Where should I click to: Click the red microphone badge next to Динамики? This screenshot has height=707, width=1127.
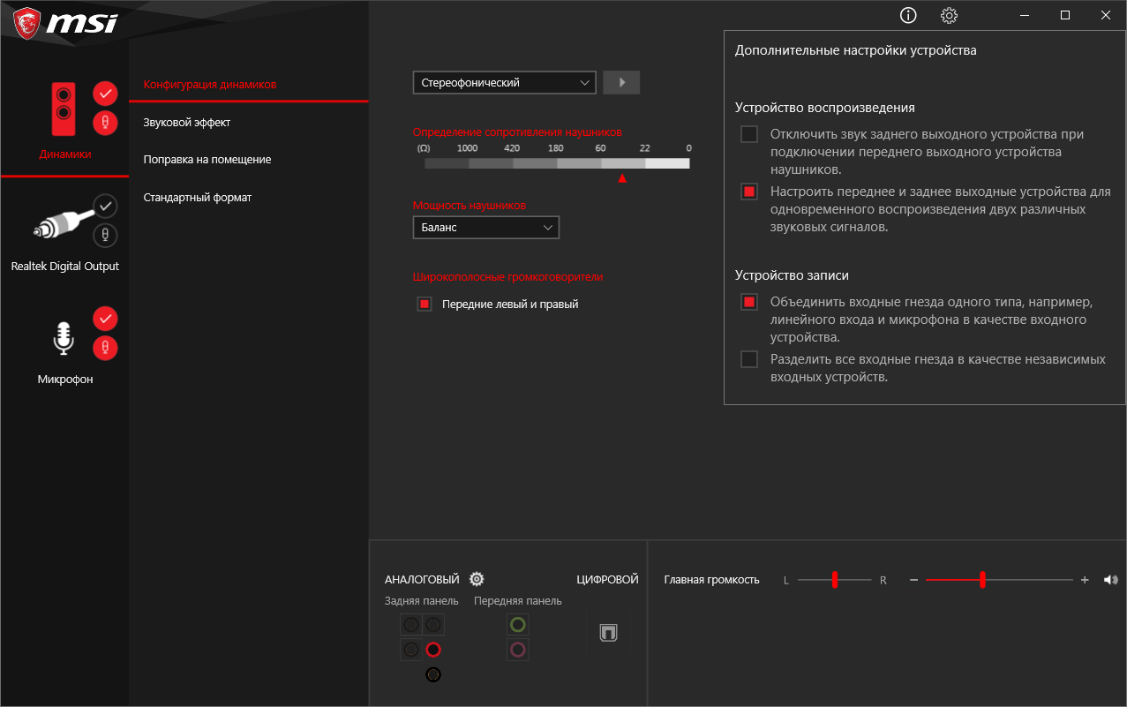(105, 123)
